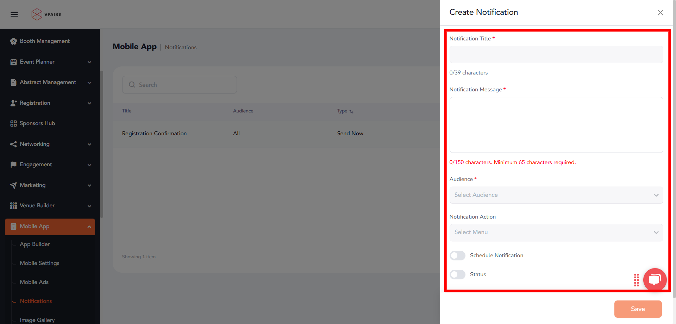
Task: Click the Save button
Action: coord(638,309)
